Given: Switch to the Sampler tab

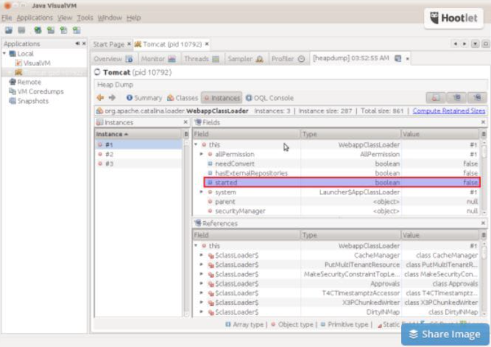Looking at the screenshot, I should tap(245, 59).
